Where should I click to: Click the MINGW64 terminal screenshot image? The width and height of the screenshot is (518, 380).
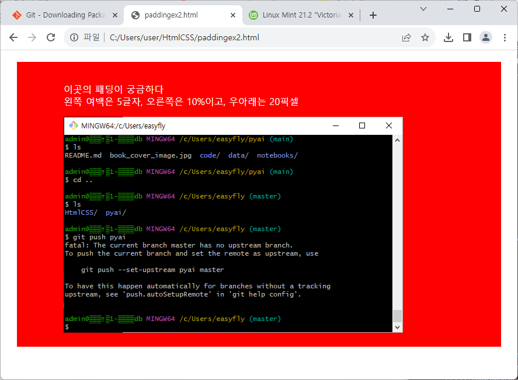[x=233, y=225]
